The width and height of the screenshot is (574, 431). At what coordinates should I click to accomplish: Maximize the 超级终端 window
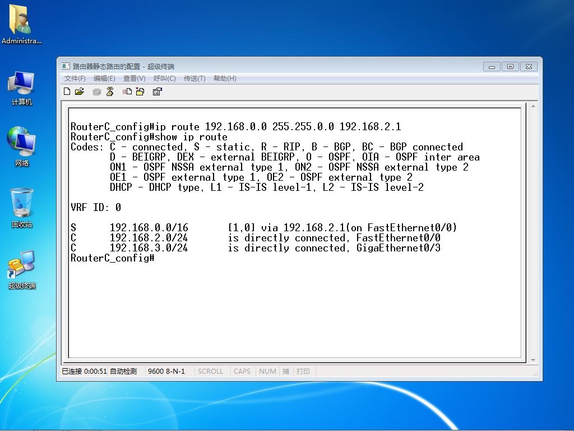pyautogui.click(x=510, y=67)
